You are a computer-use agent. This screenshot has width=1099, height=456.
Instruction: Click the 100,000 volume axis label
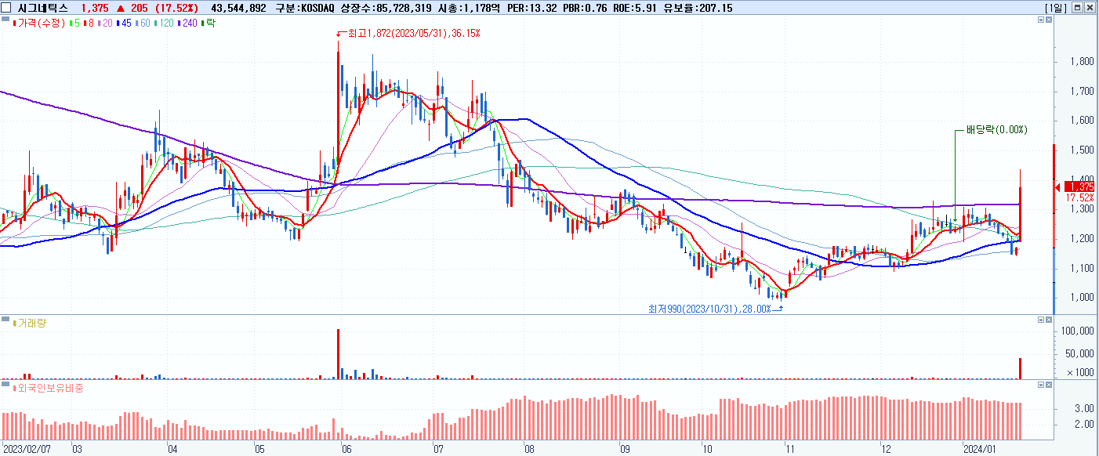coord(1079,331)
